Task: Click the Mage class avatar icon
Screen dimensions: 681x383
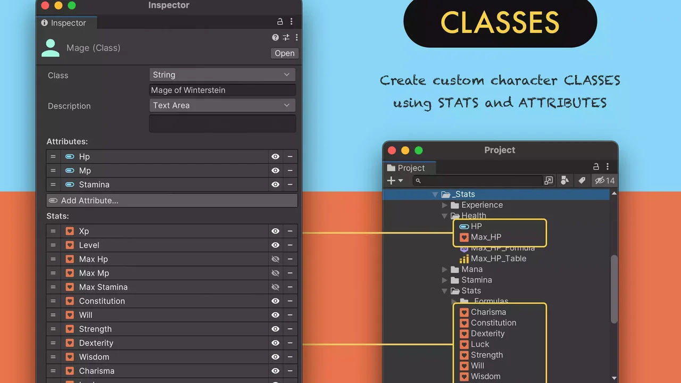Action: coord(51,48)
